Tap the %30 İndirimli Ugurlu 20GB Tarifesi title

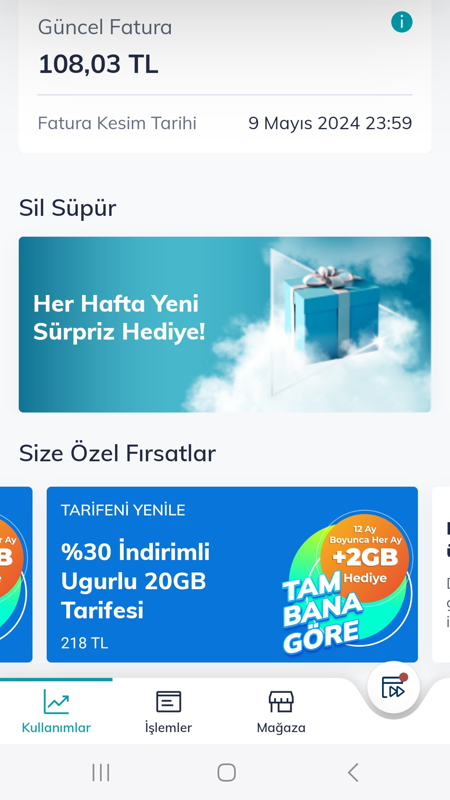[x=135, y=581]
